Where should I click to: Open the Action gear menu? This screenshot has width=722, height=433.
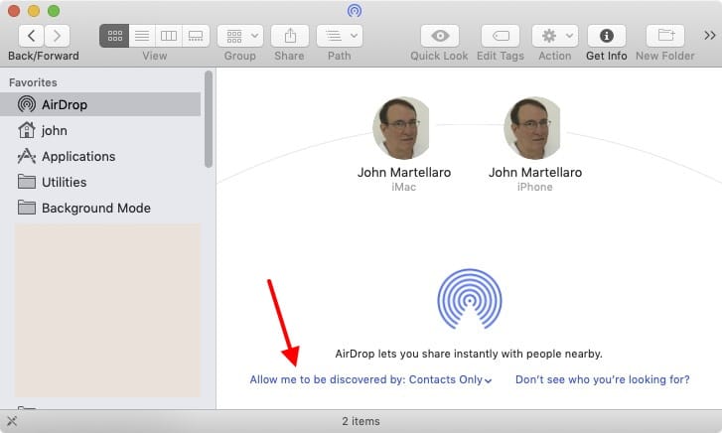[x=555, y=36]
